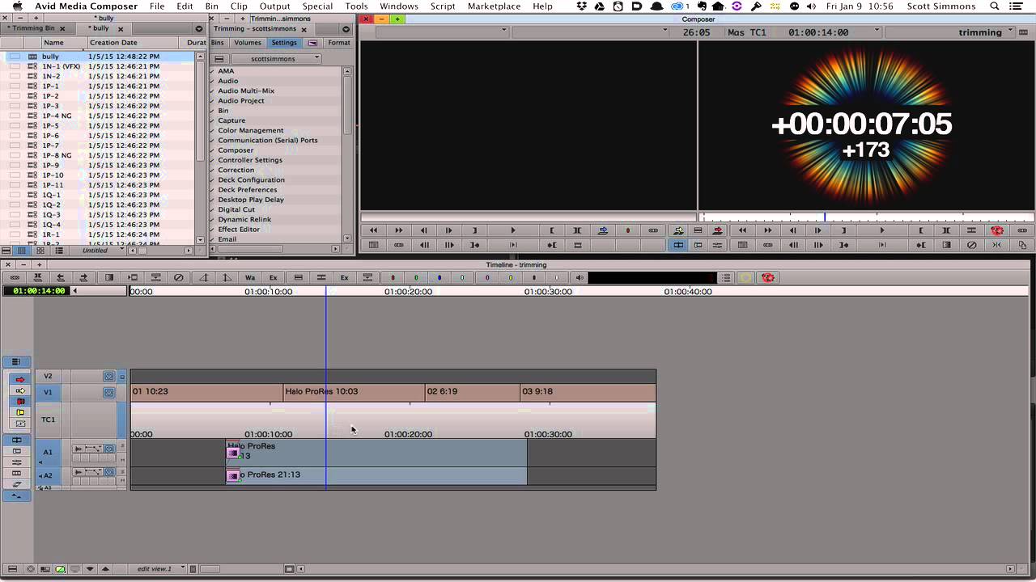Open the 'scottsimmons' user profile dropdown
The height and width of the screenshot is (582, 1036).
pos(275,59)
